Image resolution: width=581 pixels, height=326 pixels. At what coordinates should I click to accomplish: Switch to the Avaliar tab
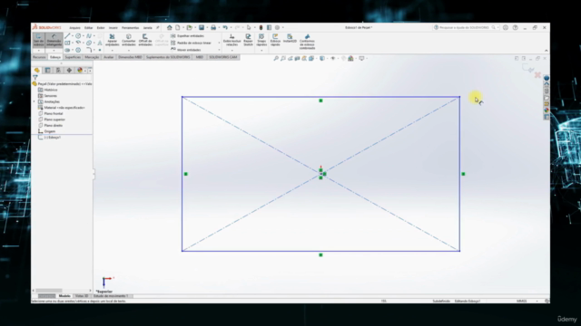109,57
